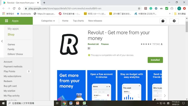Open the Finance category link
The height and width of the screenshot is (106, 188).
105,44
